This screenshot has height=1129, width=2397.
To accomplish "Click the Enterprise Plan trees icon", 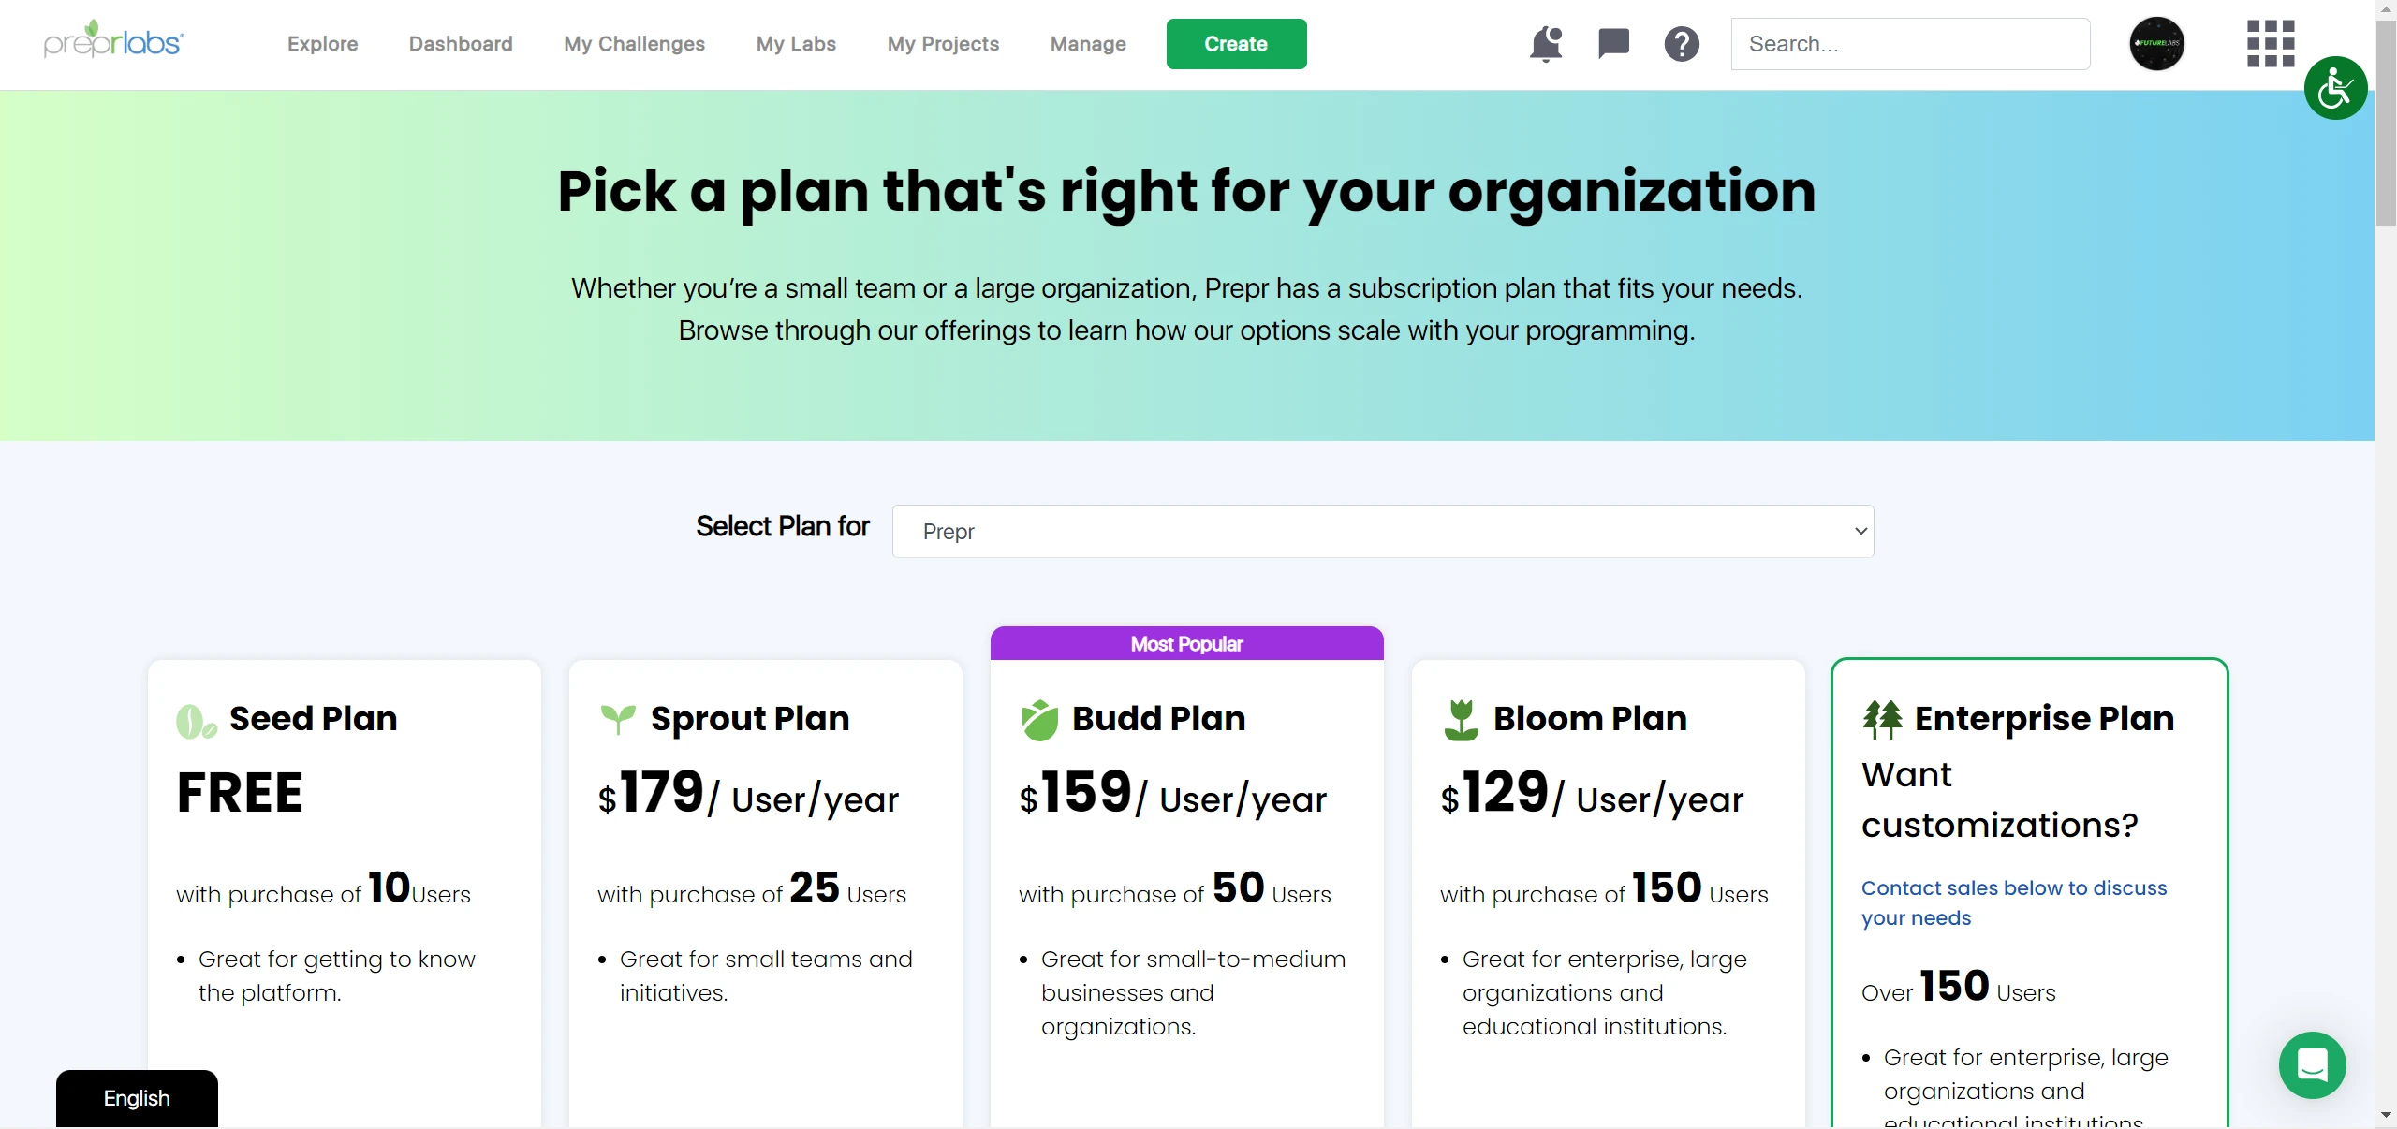I will point(1883,716).
